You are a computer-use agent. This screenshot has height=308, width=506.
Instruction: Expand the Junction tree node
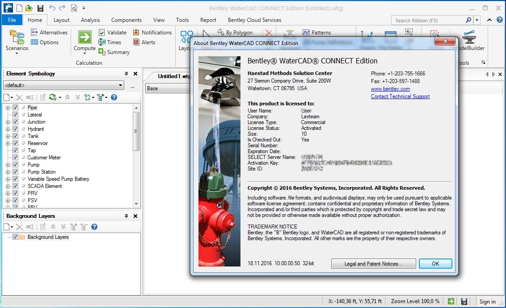click(x=8, y=122)
